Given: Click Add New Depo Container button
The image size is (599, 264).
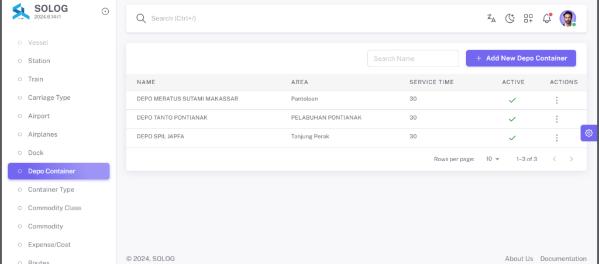Looking at the screenshot, I should tap(521, 58).
